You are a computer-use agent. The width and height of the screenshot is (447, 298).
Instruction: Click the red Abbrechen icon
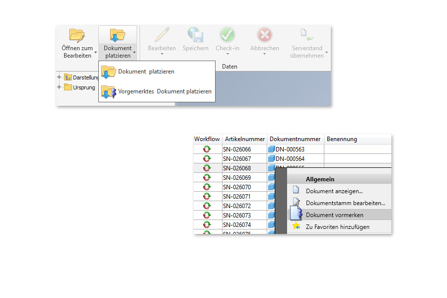pos(264,35)
